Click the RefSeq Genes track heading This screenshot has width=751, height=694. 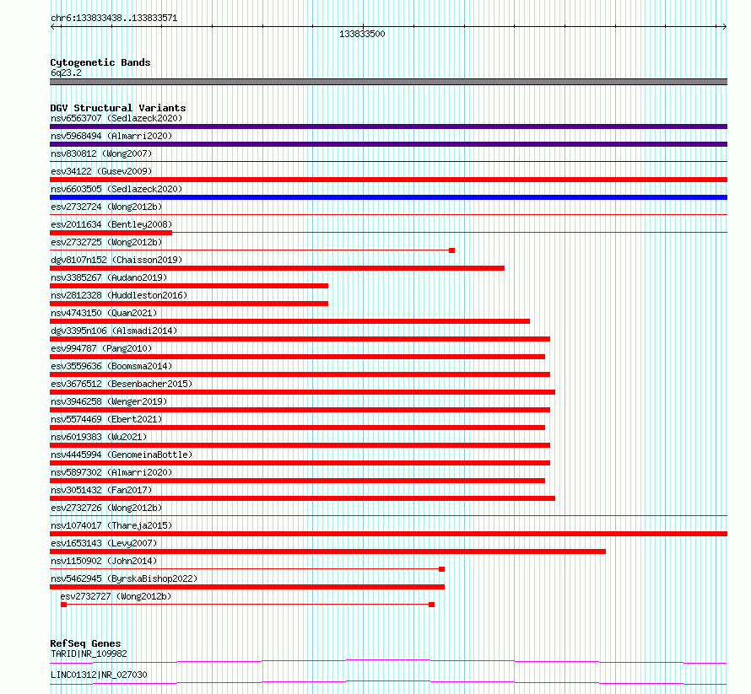pyautogui.click(x=85, y=643)
